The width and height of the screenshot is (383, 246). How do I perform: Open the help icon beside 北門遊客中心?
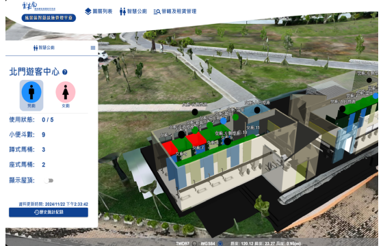(65, 72)
